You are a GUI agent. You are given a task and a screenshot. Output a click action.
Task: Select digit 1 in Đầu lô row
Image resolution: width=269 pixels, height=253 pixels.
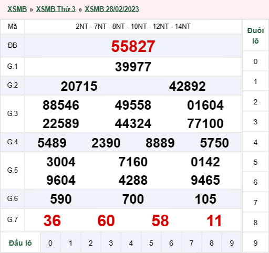click(70, 243)
